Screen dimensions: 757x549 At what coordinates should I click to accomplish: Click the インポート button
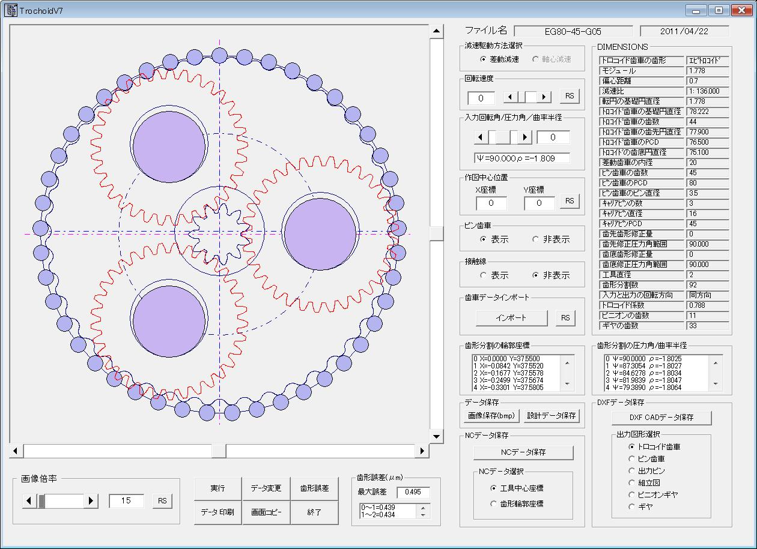tap(511, 317)
